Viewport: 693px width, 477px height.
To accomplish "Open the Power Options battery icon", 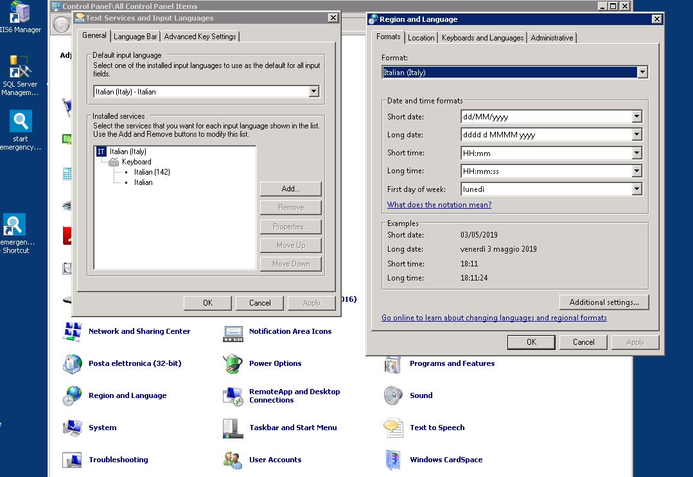I will coord(233,364).
